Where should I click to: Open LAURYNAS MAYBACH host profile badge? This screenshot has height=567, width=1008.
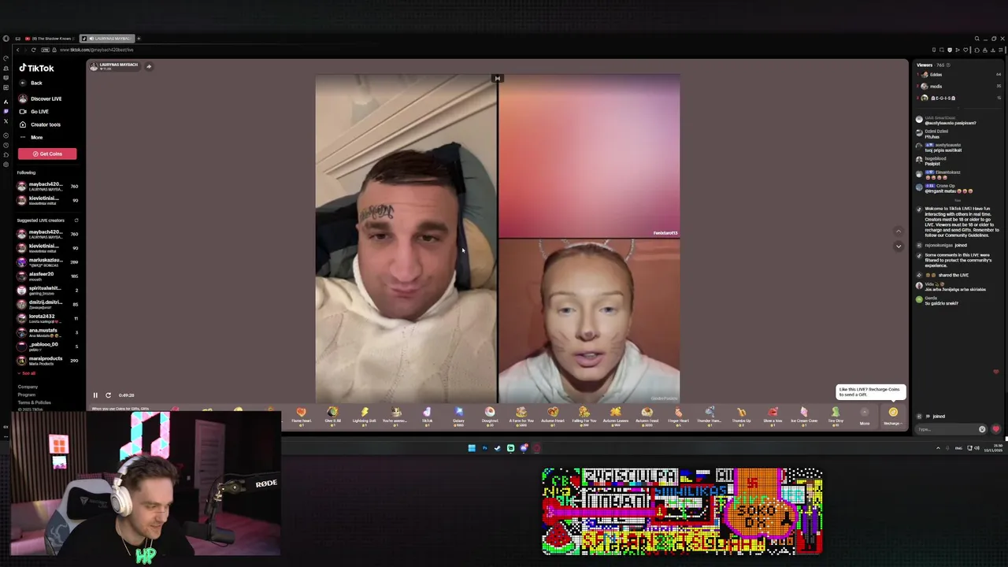[x=114, y=66]
